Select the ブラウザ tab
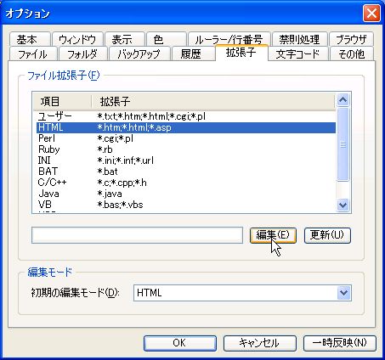This screenshot has height=360, width=385. pos(351,39)
